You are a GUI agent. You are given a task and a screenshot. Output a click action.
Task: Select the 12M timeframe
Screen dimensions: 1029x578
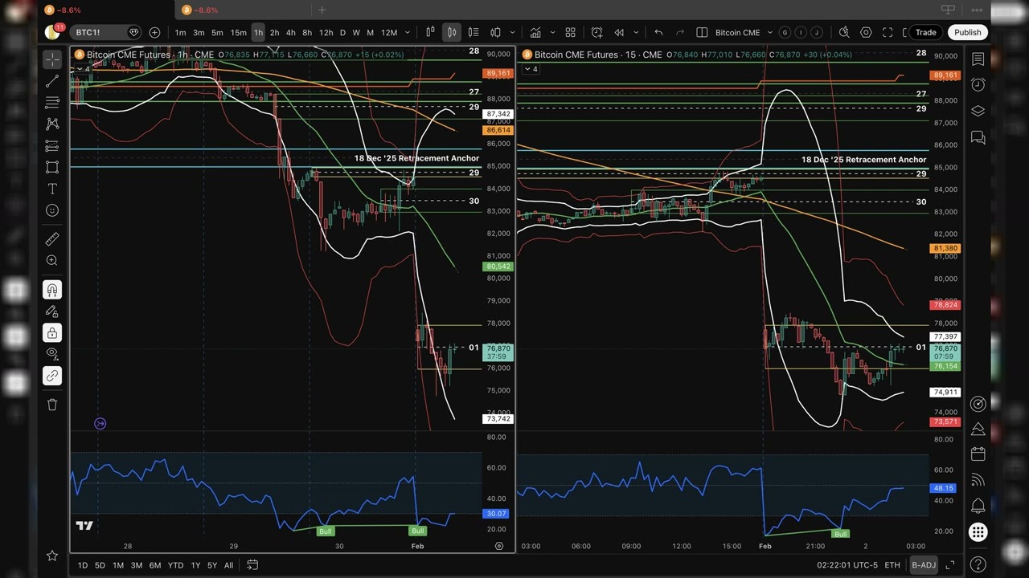(389, 32)
